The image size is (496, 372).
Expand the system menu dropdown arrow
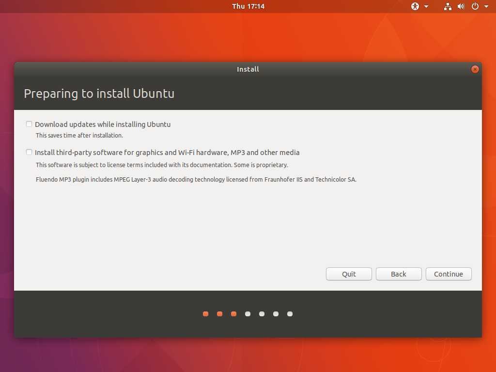click(486, 6)
